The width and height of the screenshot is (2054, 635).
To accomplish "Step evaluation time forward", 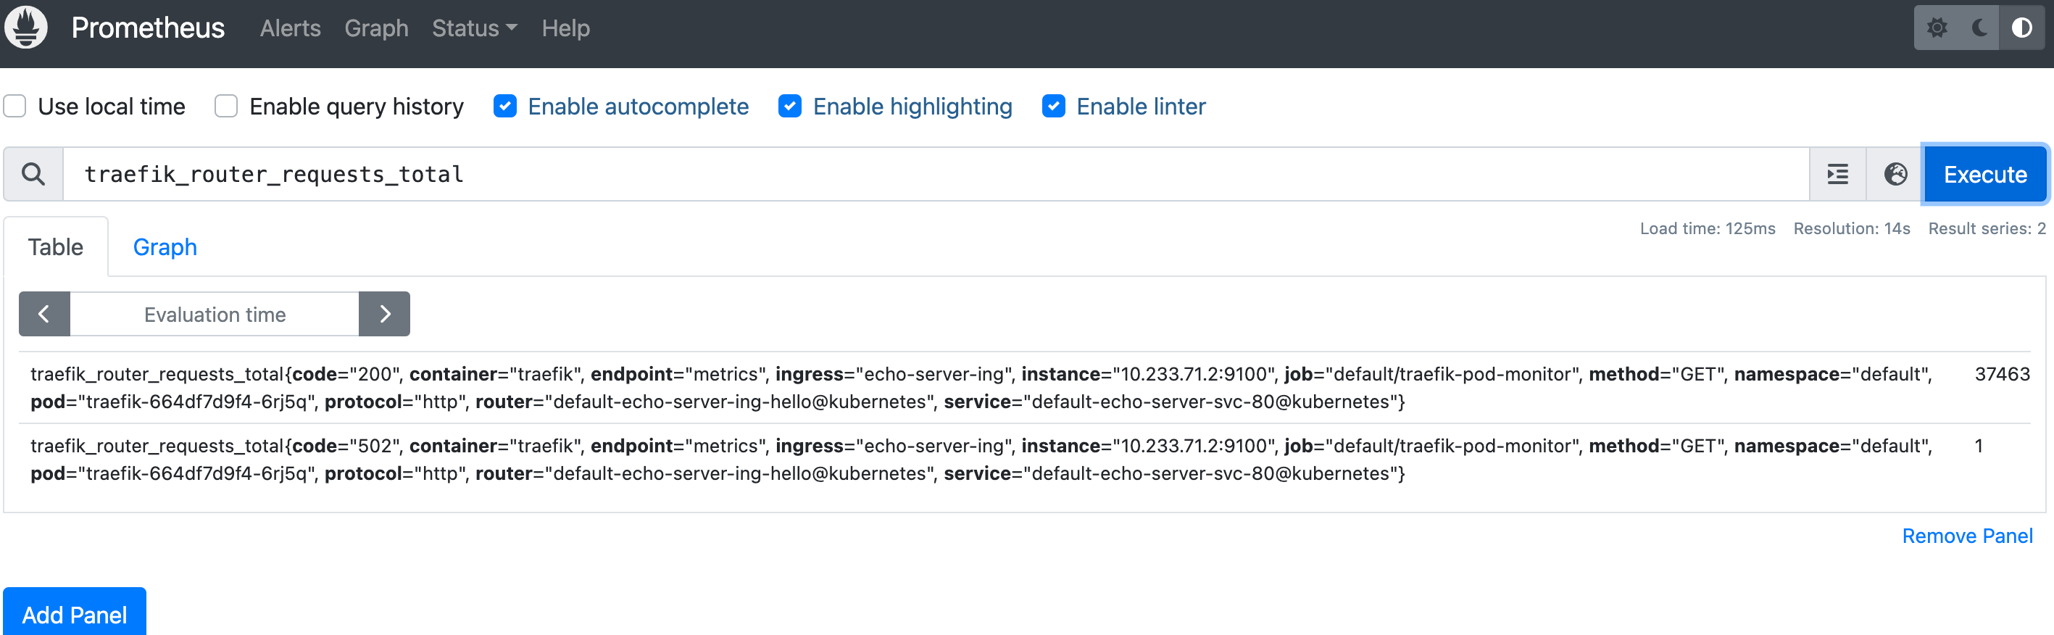I will pyautogui.click(x=384, y=313).
